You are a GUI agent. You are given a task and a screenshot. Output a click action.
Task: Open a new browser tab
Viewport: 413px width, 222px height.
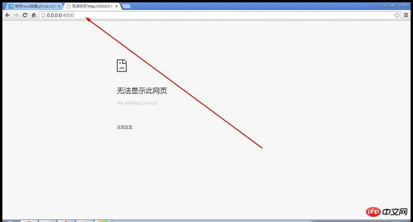tap(126, 6)
